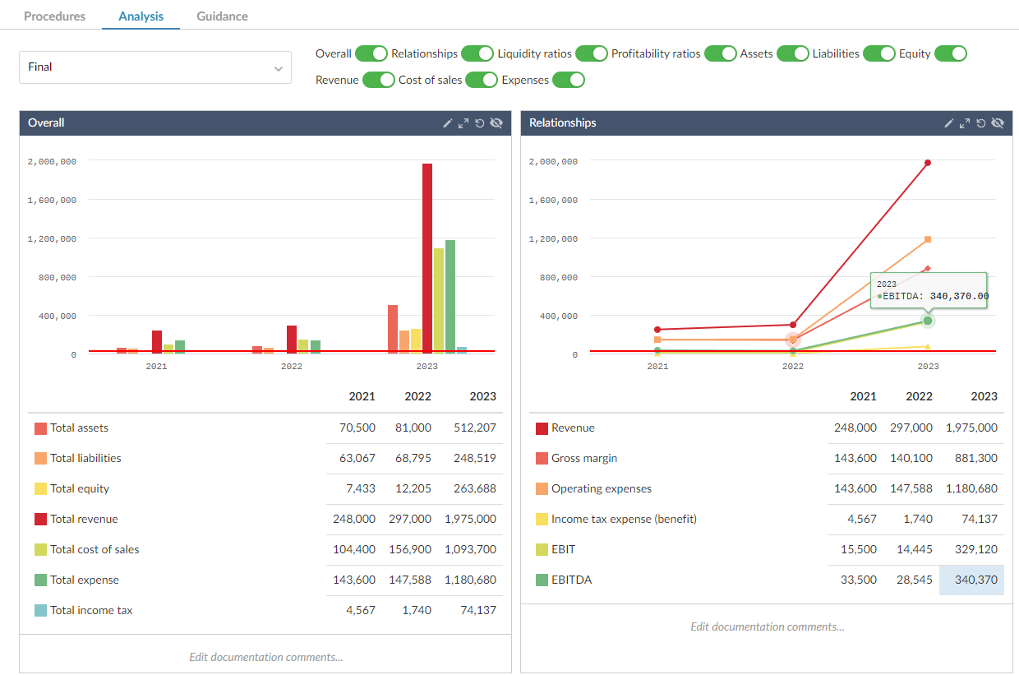Viewport: 1019px width, 675px height.
Task: Click the Total income tax row label
Action: point(91,611)
